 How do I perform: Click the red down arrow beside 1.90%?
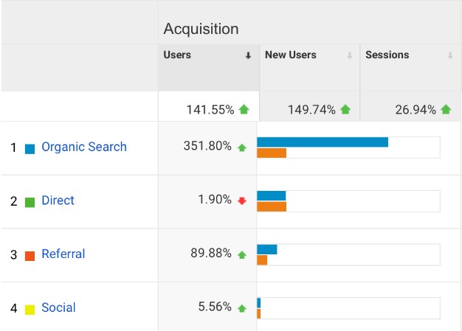(241, 201)
